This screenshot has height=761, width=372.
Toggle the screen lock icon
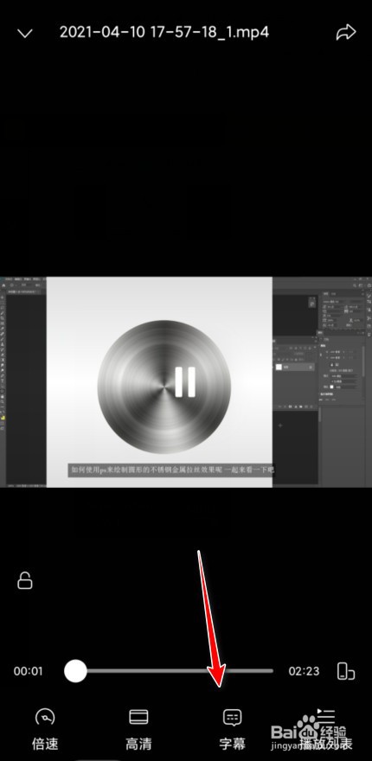[25, 580]
